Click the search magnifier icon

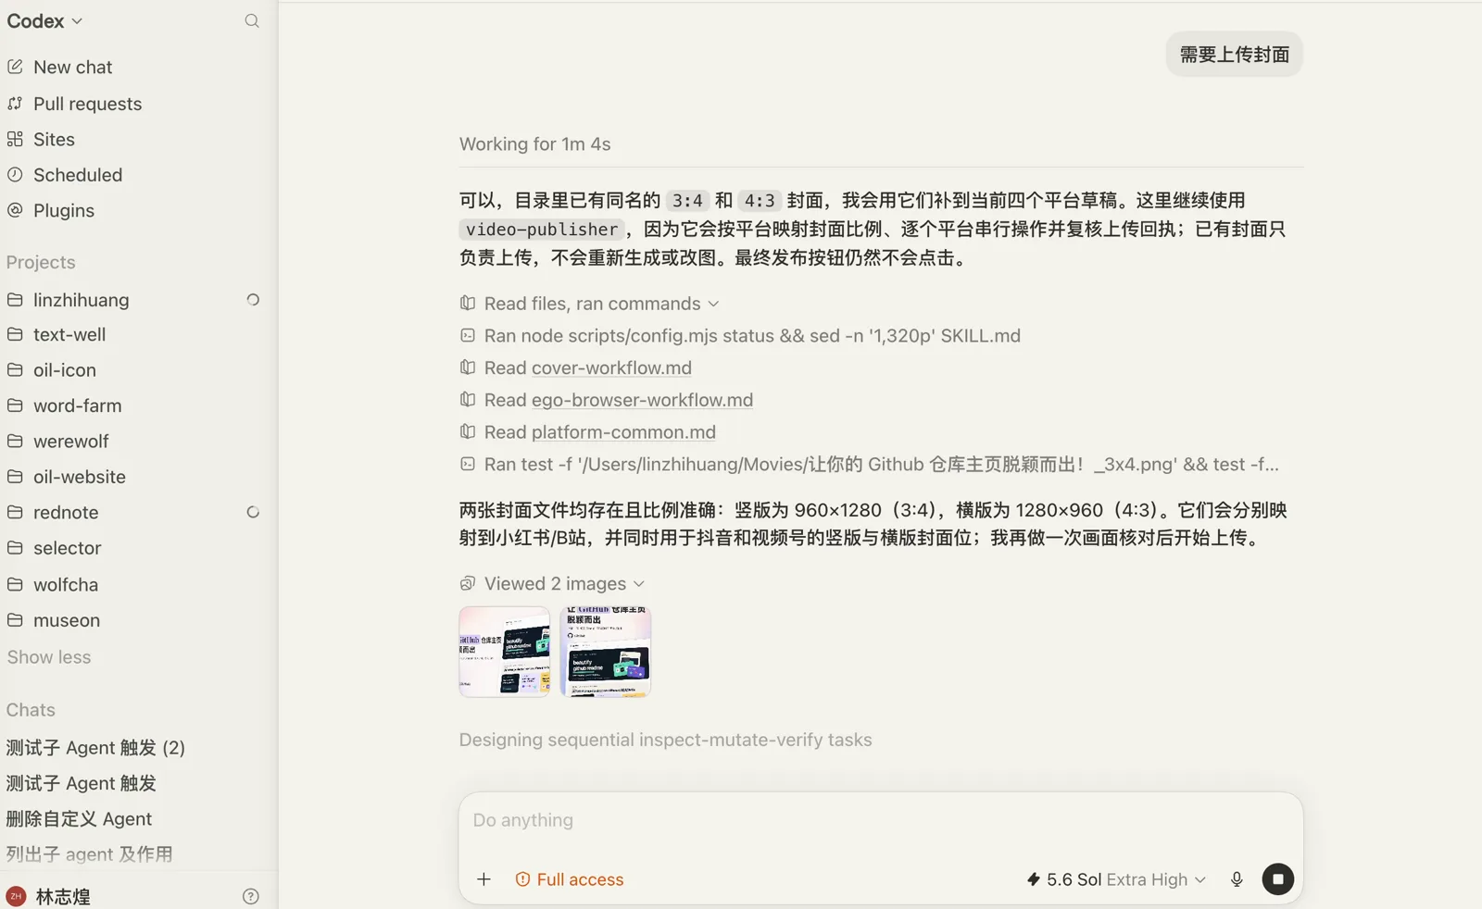252,20
